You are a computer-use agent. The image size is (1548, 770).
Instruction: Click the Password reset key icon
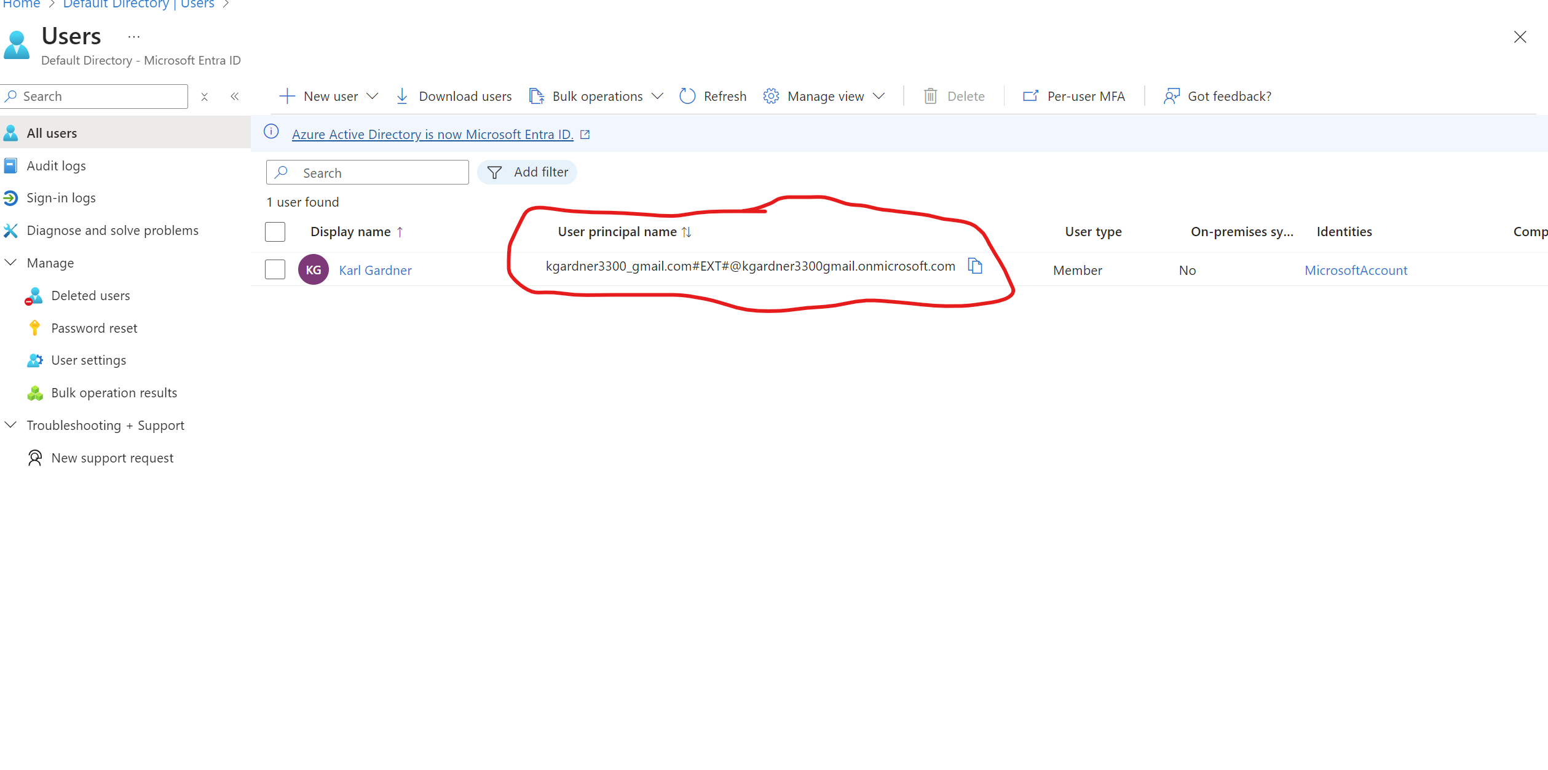(x=35, y=328)
